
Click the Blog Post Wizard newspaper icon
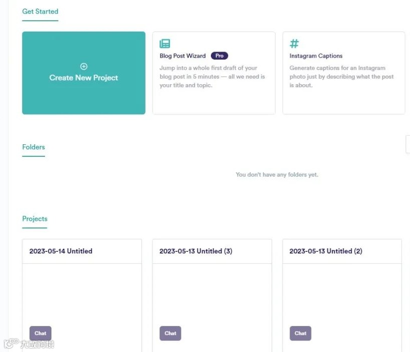tap(164, 44)
